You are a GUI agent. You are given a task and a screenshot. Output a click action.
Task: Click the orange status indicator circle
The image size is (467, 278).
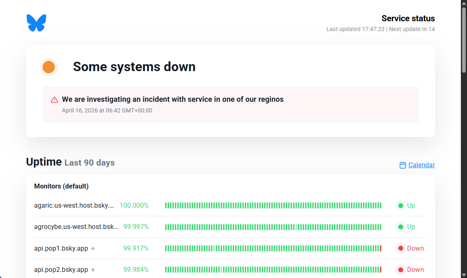pyautogui.click(x=49, y=67)
